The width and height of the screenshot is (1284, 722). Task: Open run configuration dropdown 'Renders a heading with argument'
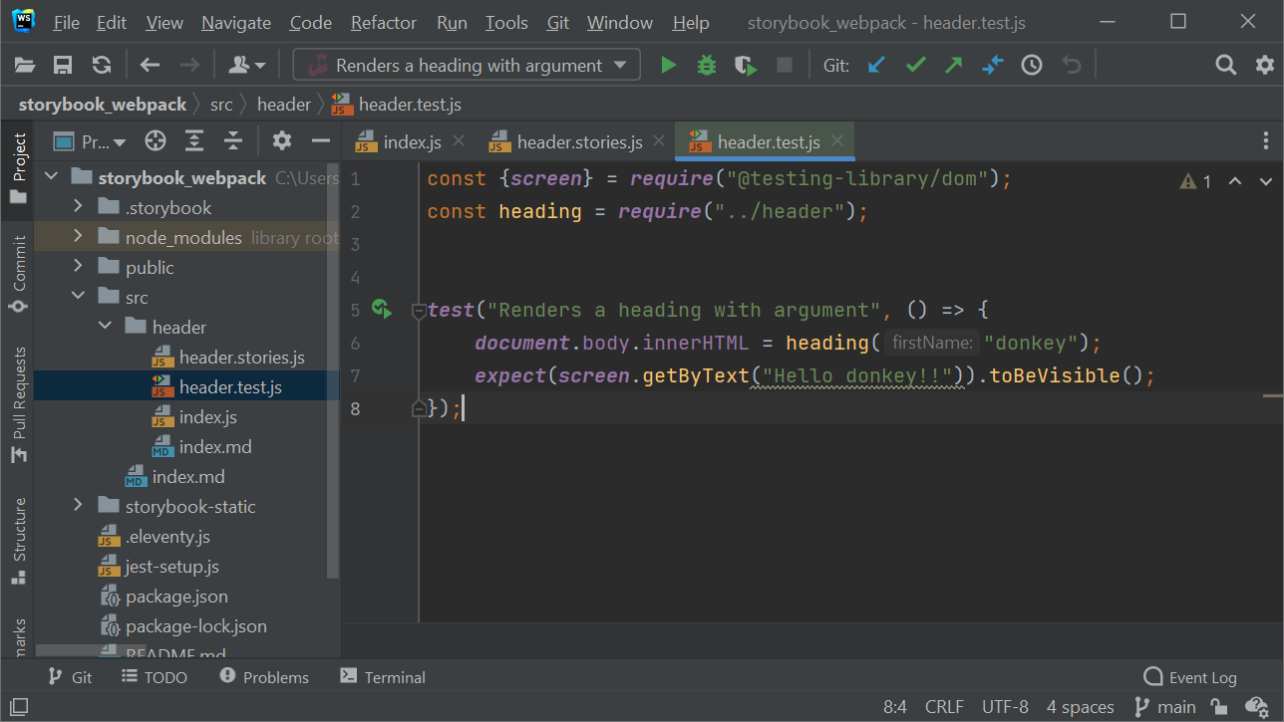tap(467, 66)
